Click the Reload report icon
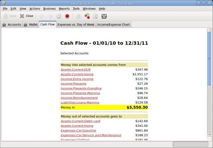The image size is (213, 148). pyautogui.click(x=59, y=16)
